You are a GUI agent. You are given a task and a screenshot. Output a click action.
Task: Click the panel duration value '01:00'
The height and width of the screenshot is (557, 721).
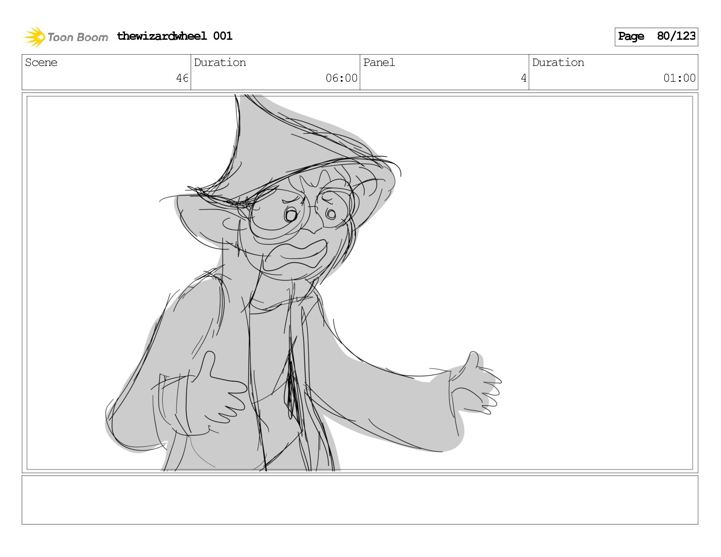click(x=679, y=78)
